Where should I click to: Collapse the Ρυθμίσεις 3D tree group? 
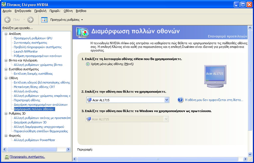6,113
